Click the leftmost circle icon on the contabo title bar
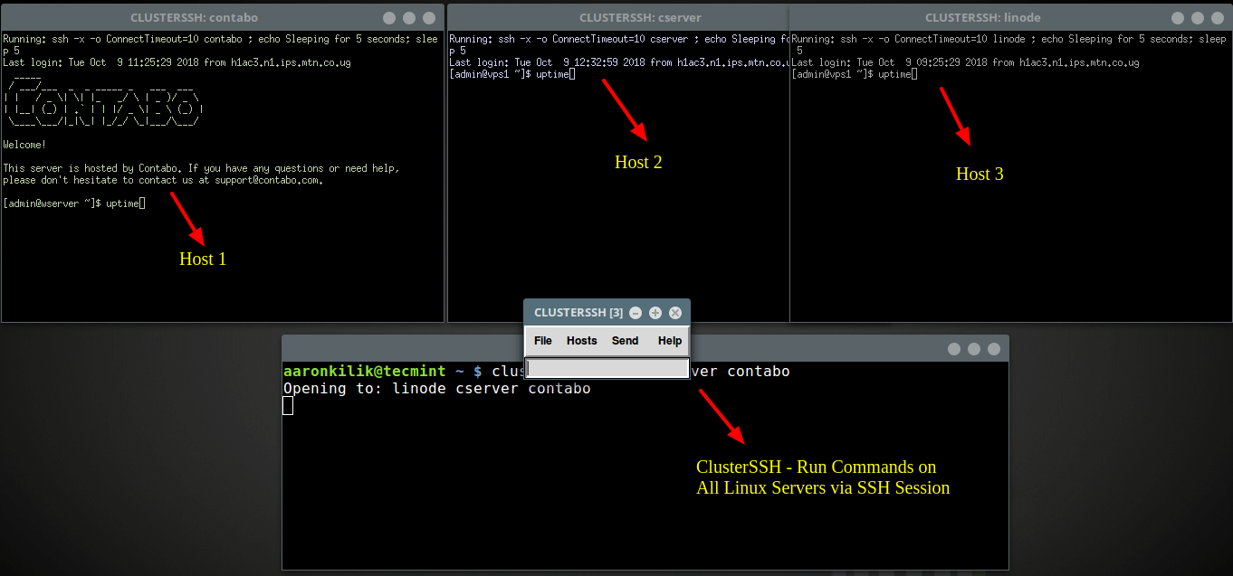The width and height of the screenshot is (1233, 576). (388, 17)
